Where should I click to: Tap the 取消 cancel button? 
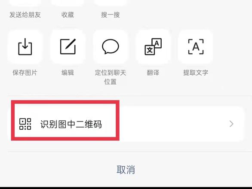126,170
